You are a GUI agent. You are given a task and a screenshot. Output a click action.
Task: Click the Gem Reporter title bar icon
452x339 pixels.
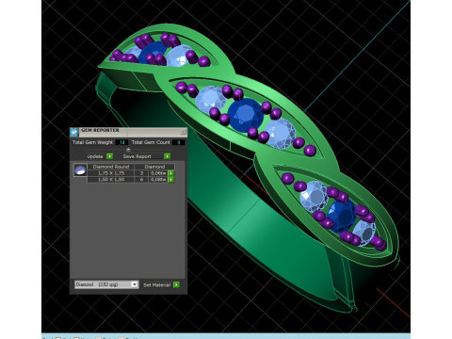point(74,132)
